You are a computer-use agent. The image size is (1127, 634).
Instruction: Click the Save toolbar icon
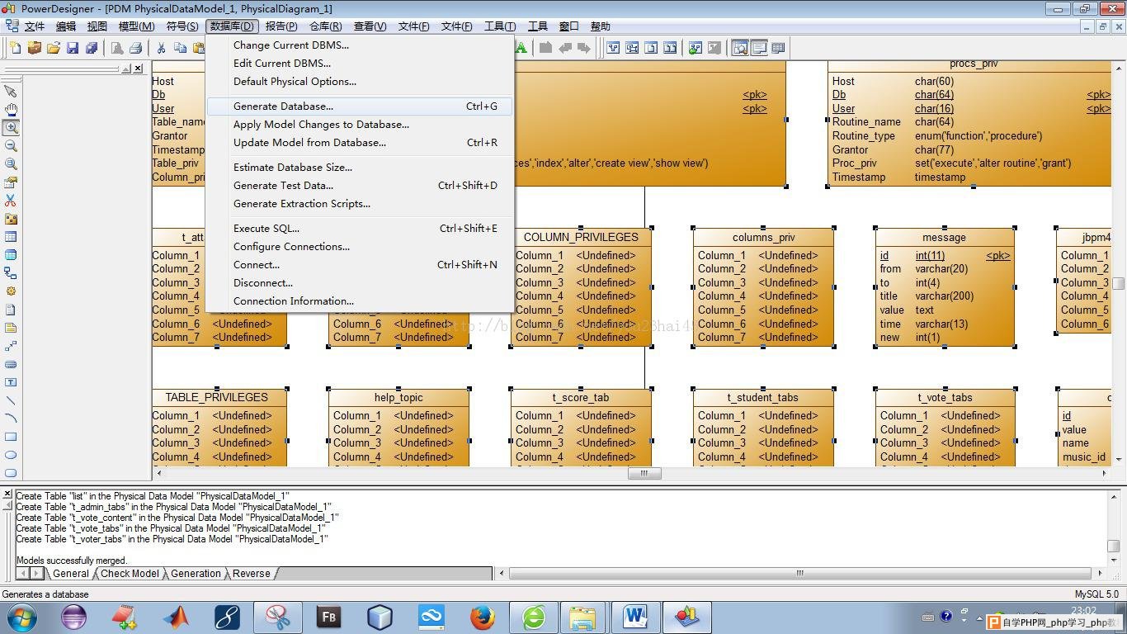click(73, 48)
